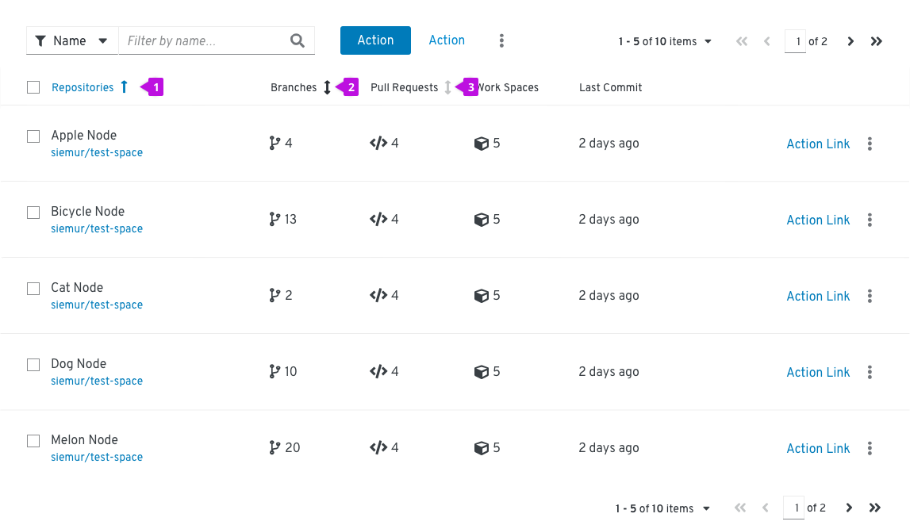Open kebab menu for Bicycle Node row
Image resolution: width=910 pixels, height=529 pixels.
(x=870, y=220)
